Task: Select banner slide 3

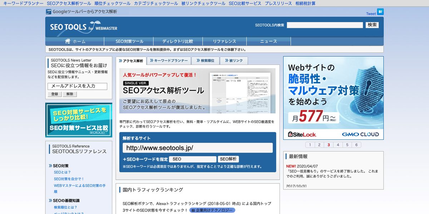Action: (x=329, y=145)
